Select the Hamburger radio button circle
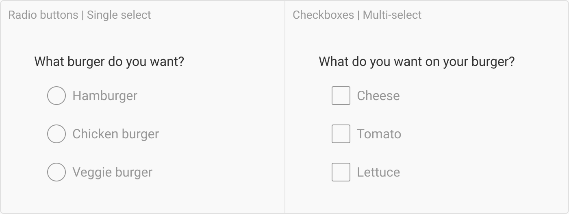Viewport: 569px width, 214px height. (56, 96)
